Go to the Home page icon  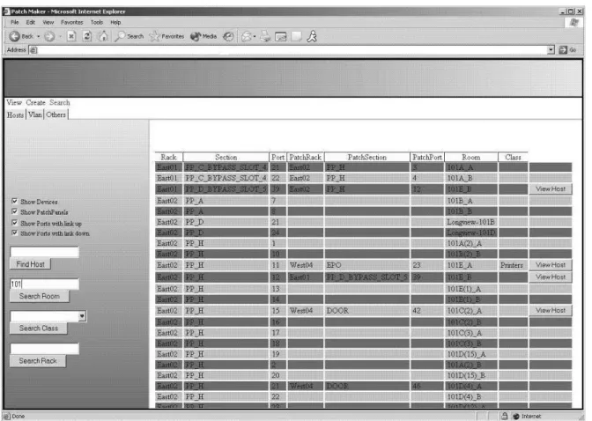click(103, 36)
